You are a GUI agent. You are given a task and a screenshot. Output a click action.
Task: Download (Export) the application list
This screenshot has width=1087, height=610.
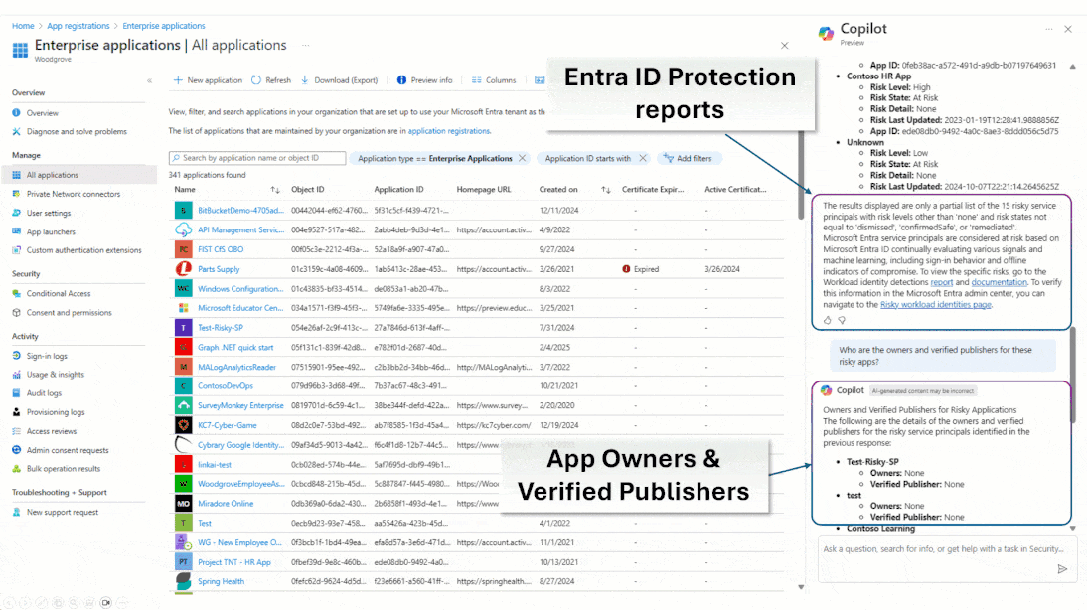click(x=339, y=80)
